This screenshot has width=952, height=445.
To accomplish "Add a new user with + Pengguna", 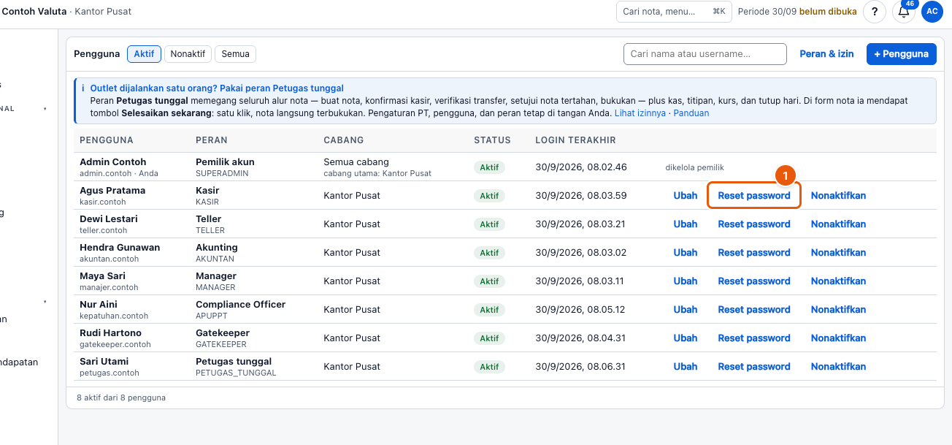I will click(902, 54).
